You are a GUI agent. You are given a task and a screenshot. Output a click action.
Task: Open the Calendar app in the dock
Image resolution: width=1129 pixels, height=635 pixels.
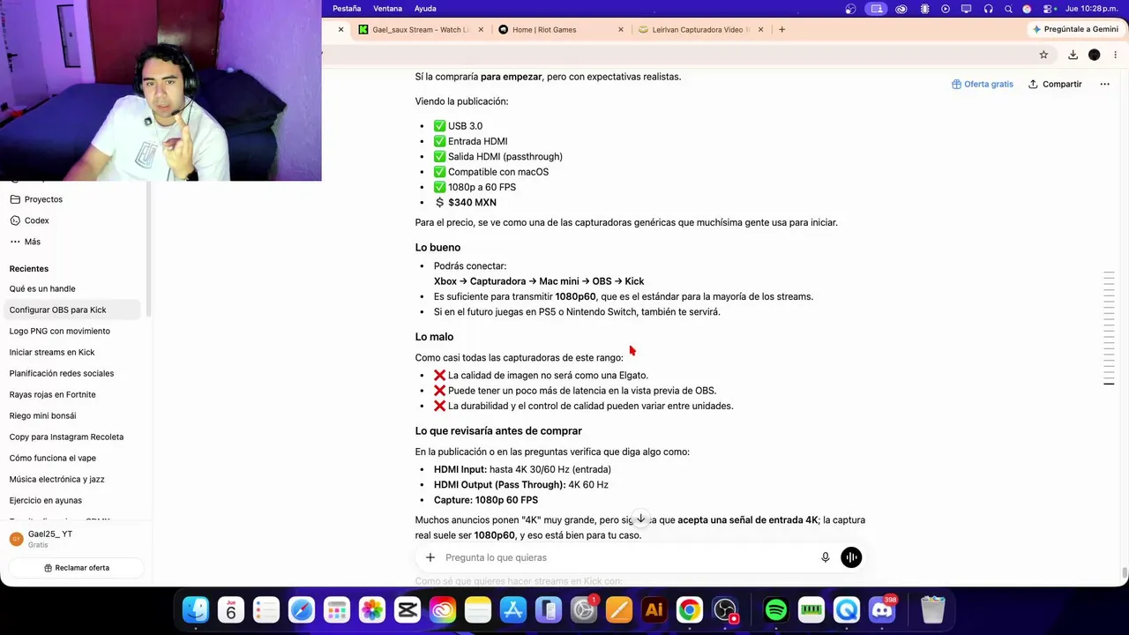coord(231,609)
